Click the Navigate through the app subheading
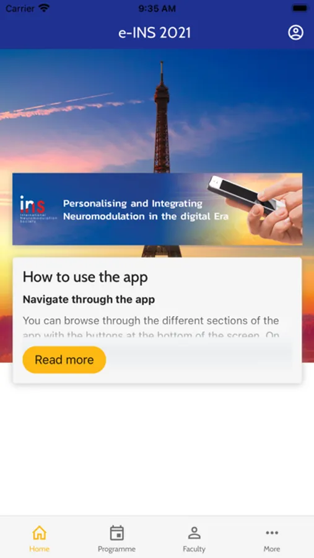The image size is (314, 558). (x=89, y=299)
